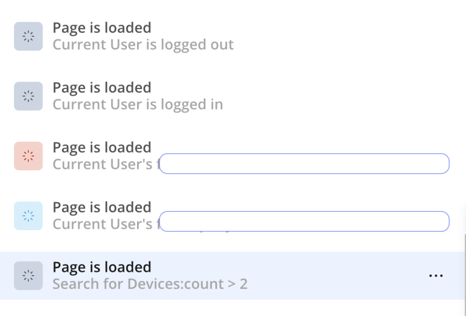Viewport: 466px width, 316px height.
Task: Click 'Page is loaded' title next to the light blue icon
Action: pos(102,208)
